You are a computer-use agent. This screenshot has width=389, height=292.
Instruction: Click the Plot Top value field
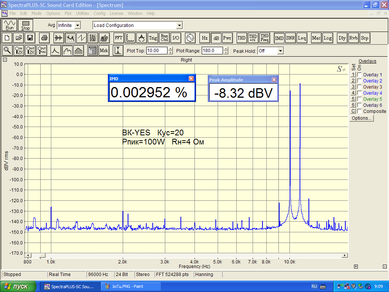157,51
